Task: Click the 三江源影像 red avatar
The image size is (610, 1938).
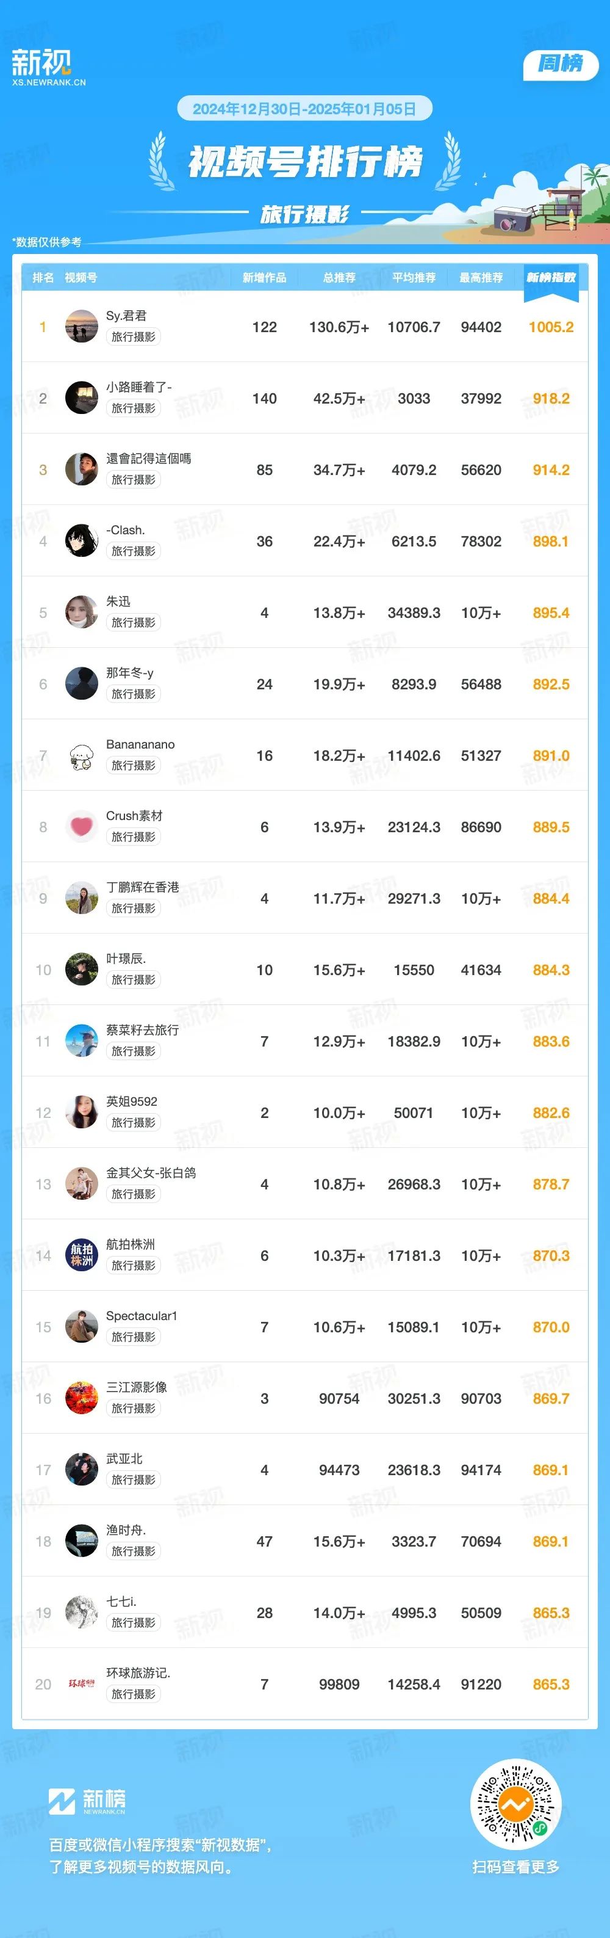Action: [x=81, y=1399]
